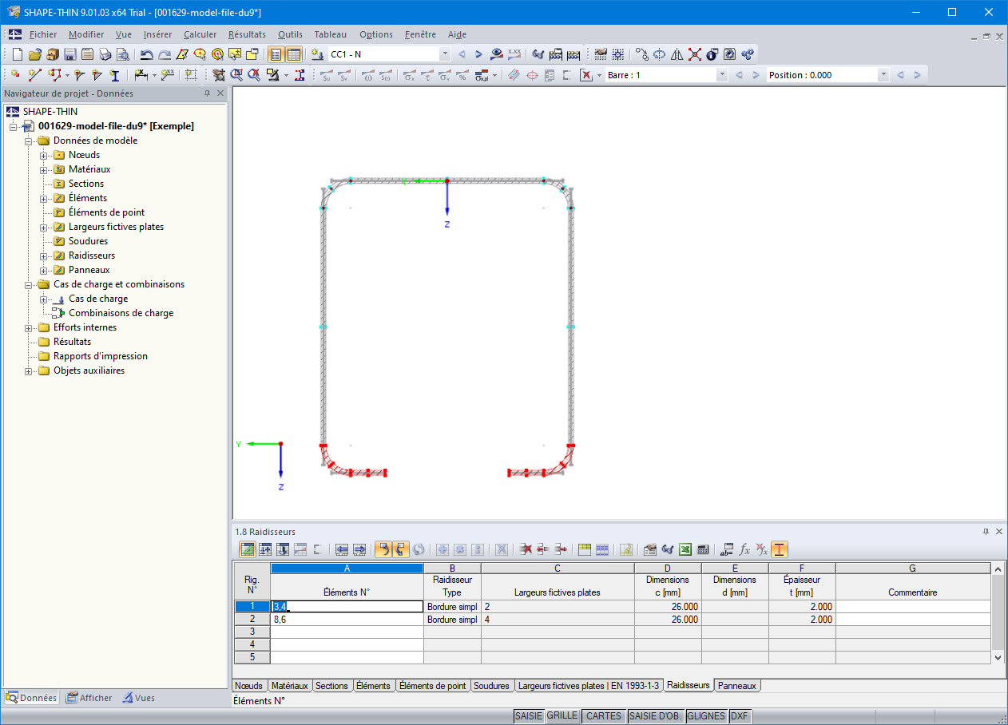Switch to the Soudures tab

tap(492, 685)
